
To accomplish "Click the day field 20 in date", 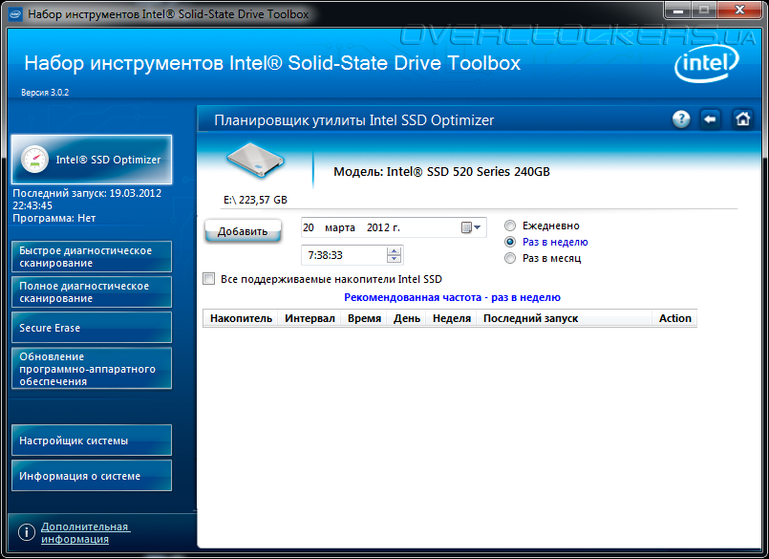I will coord(309,227).
